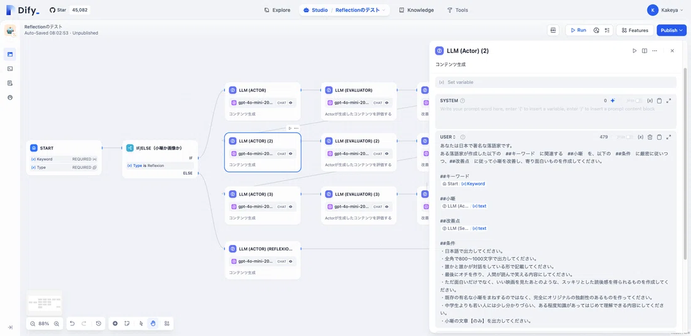Run single step of LLM (Actor) (2) panel

coord(634,51)
